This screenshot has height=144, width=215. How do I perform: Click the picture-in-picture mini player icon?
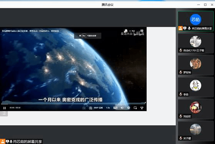pyautogui.click(x=135, y=108)
